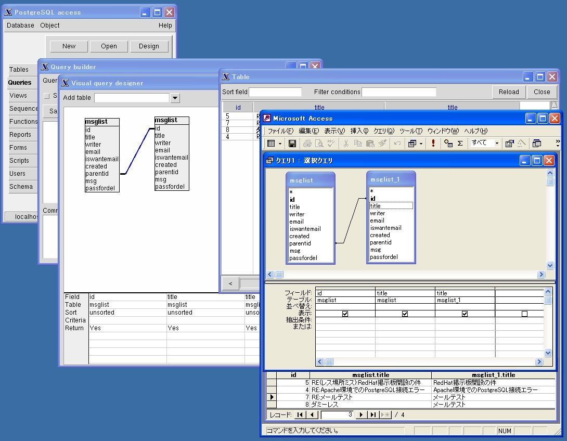Open the Help menu in PostgreSQL access
This screenshot has width=567, height=441.
tap(165, 25)
